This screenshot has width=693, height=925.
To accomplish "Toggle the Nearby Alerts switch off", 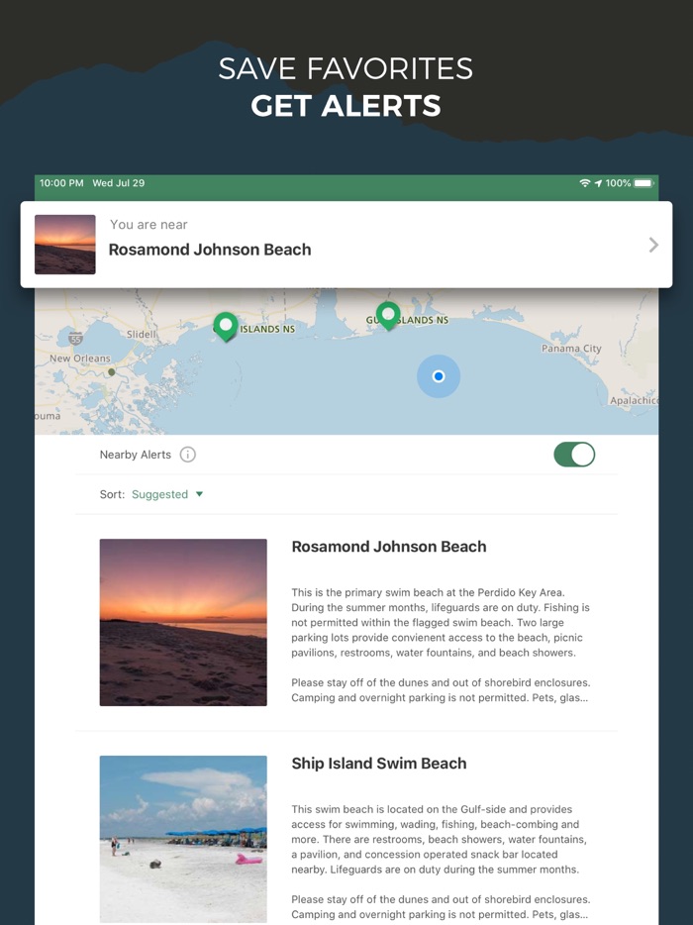I will [574, 455].
